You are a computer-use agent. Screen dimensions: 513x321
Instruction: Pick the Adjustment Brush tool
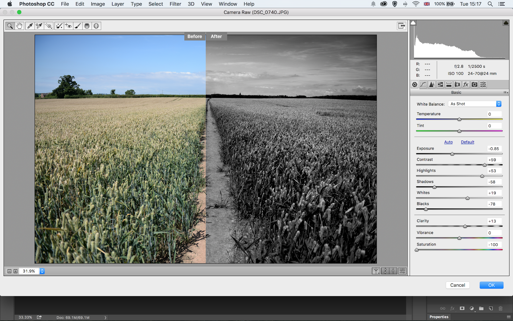(x=78, y=26)
